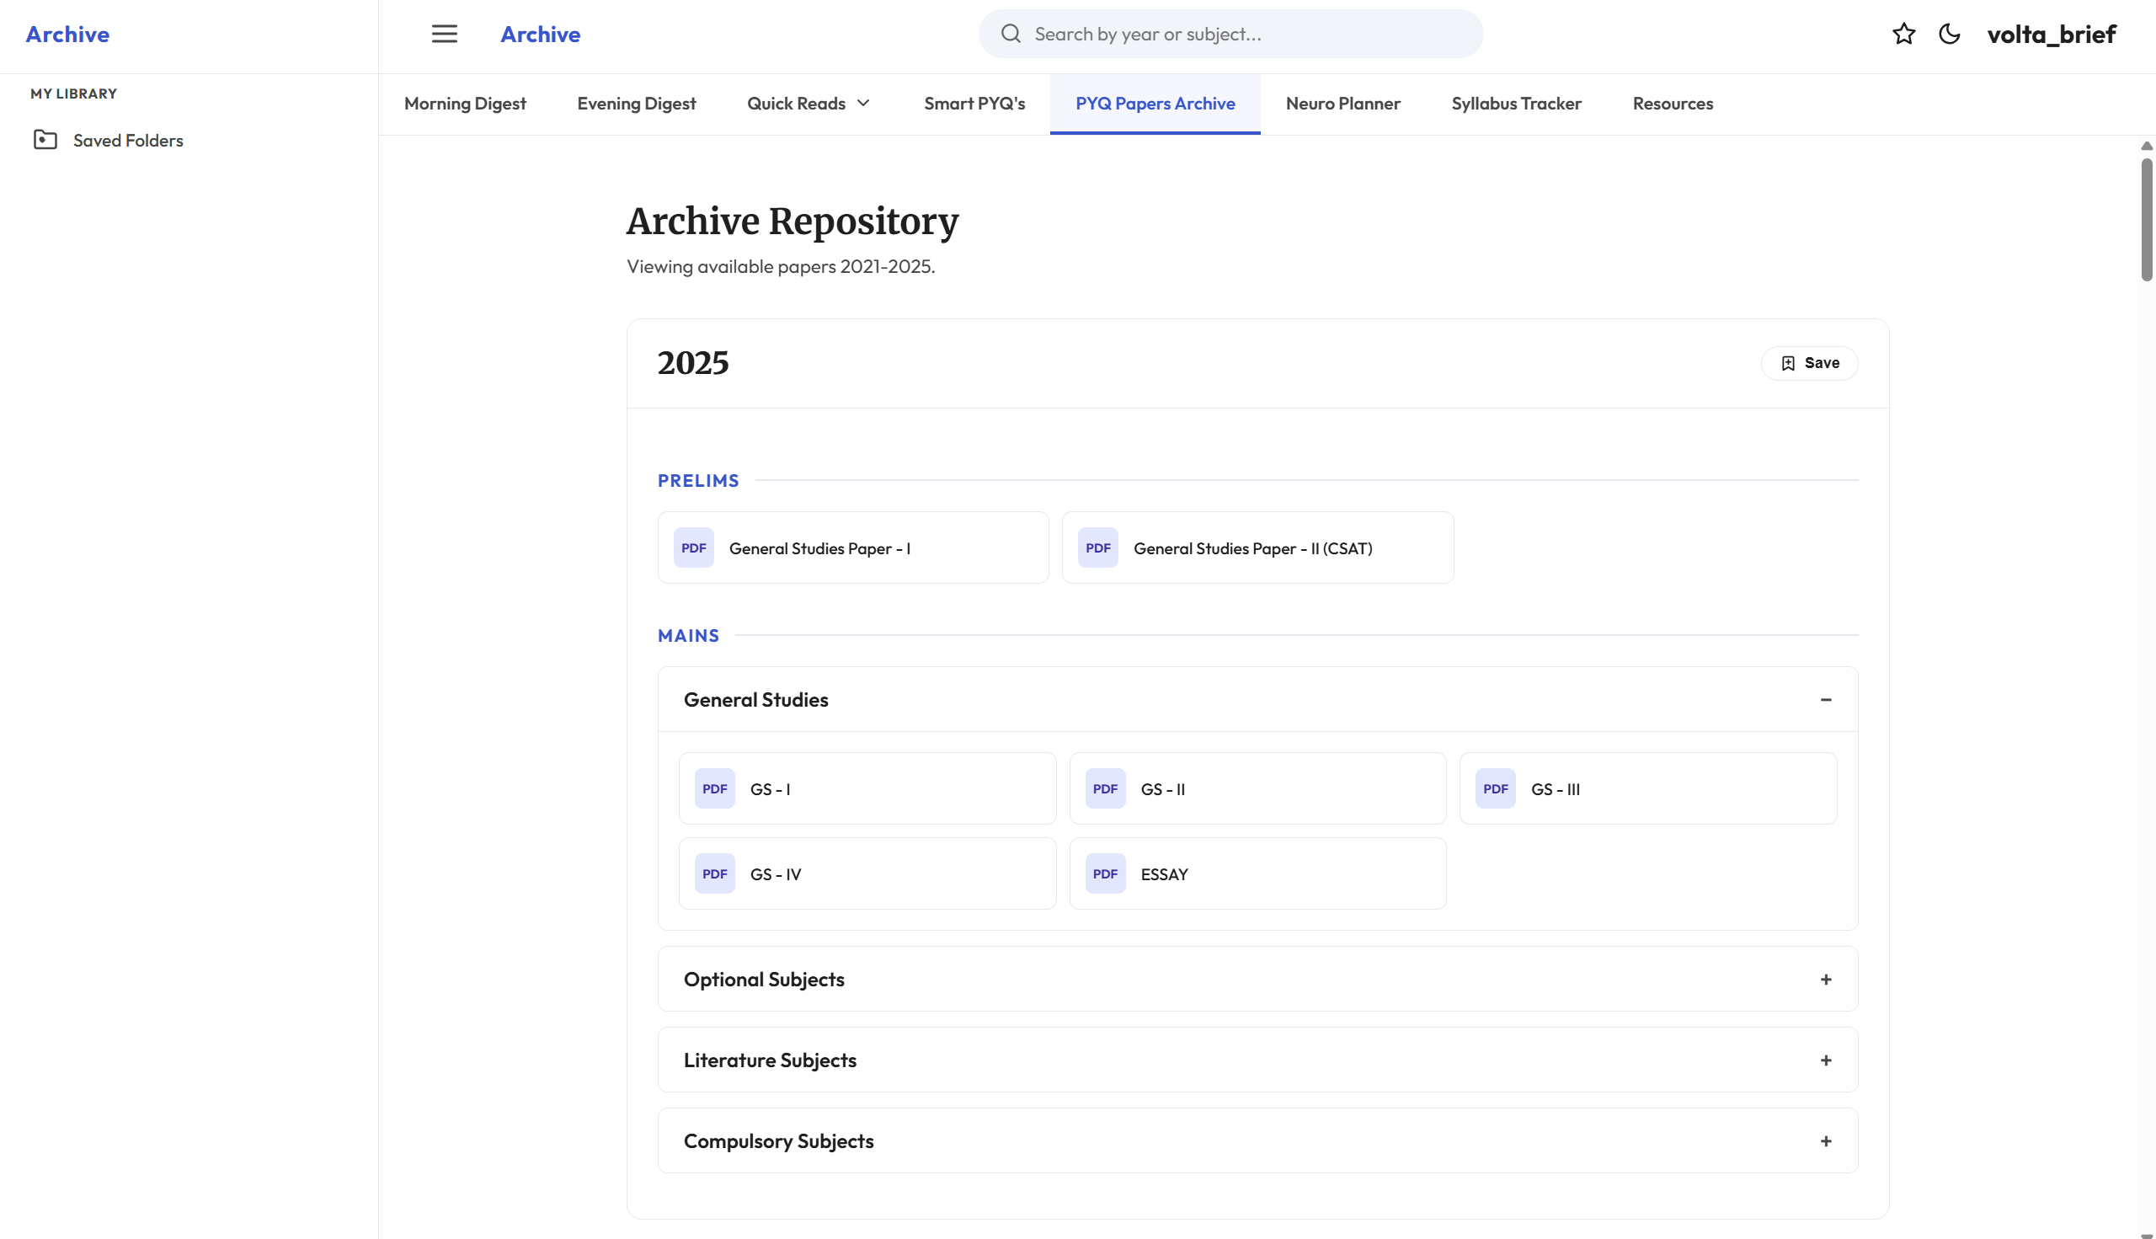
Task: Open the GS - III PDF icon
Action: tap(1495, 789)
